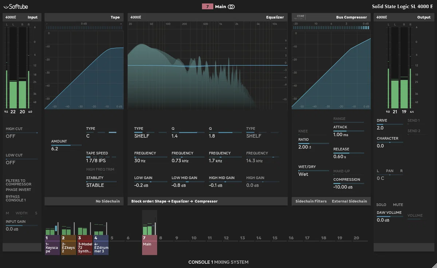Adjust compressor Release slider
The image size is (437, 268).
(x=349, y=153)
